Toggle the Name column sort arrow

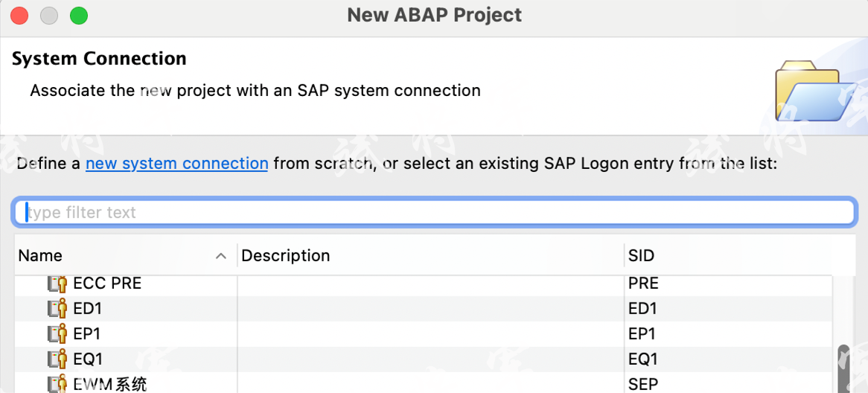220,256
